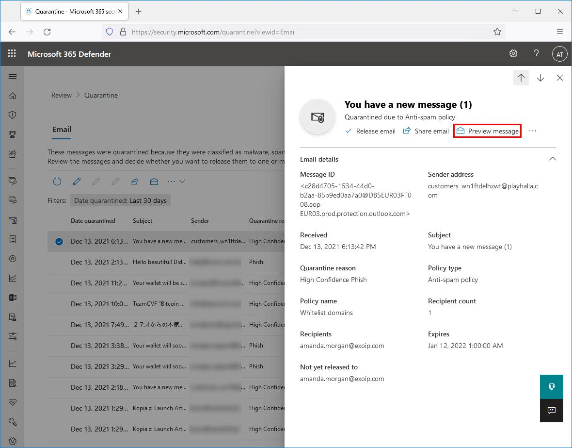Open more actions ellipsis in flyout
572x448 pixels.
tap(532, 131)
